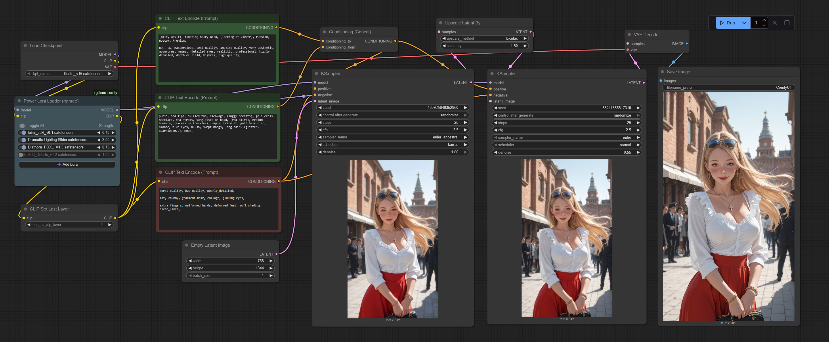This screenshot has width=829, height=342.
Task: Increase Empty Latent width with right arrow
Action: [271, 261]
